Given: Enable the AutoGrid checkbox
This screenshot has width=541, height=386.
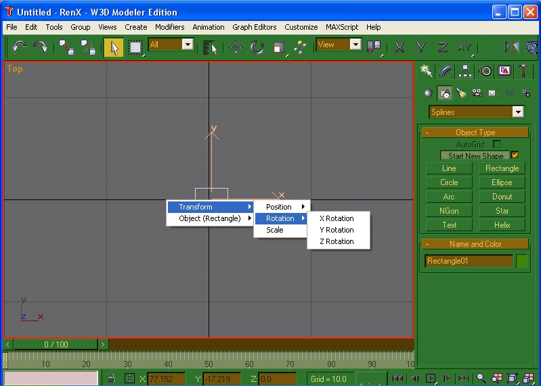Looking at the screenshot, I should click(x=497, y=144).
